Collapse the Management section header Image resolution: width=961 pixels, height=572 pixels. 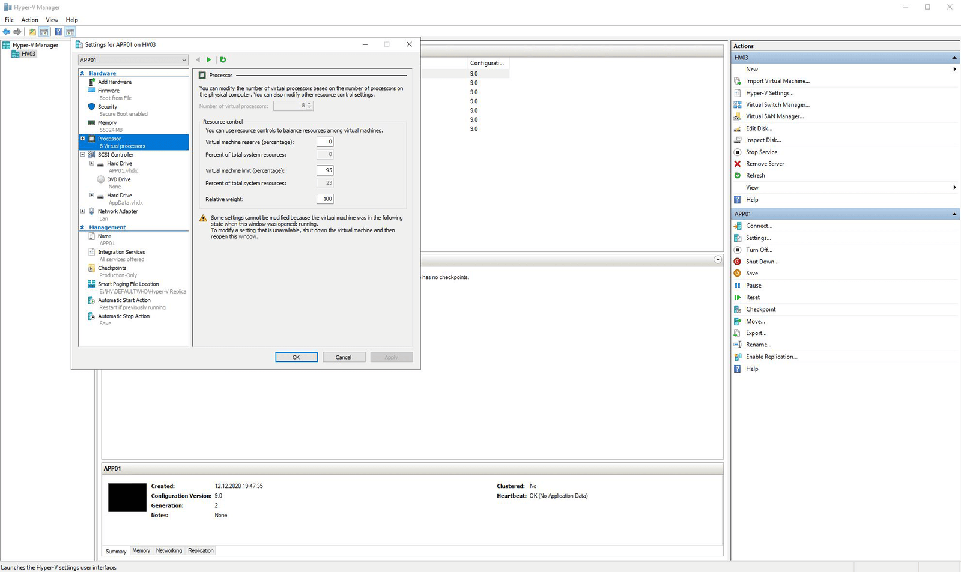coord(82,227)
